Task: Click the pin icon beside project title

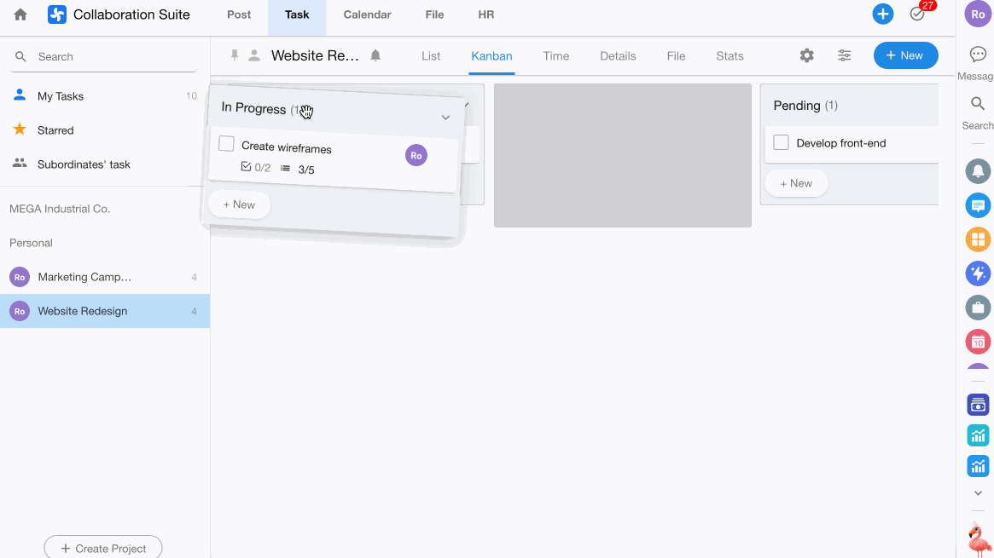Action: click(235, 56)
